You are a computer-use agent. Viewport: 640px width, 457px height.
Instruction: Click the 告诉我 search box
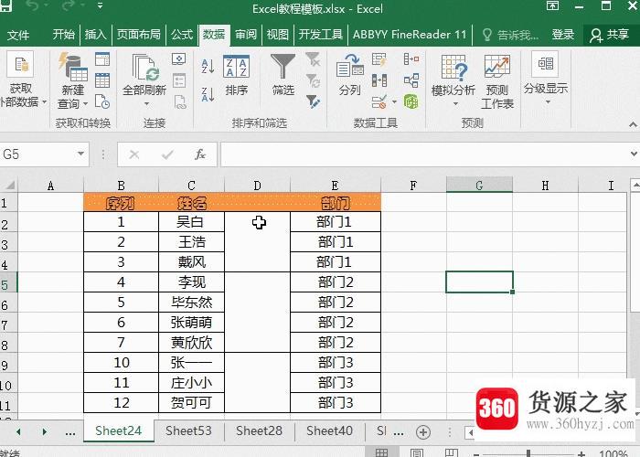511,35
